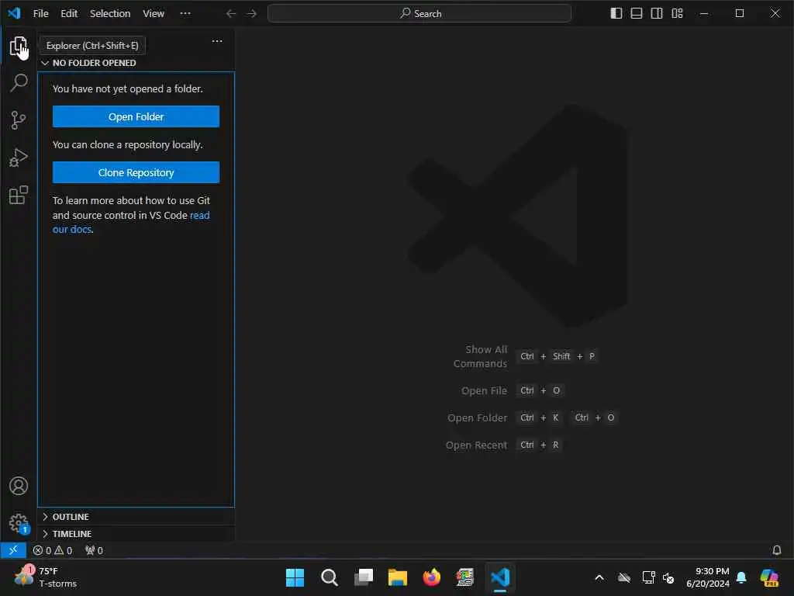The height and width of the screenshot is (596, 794).
Task: Open the Source Control view
Action: point(19,120)
